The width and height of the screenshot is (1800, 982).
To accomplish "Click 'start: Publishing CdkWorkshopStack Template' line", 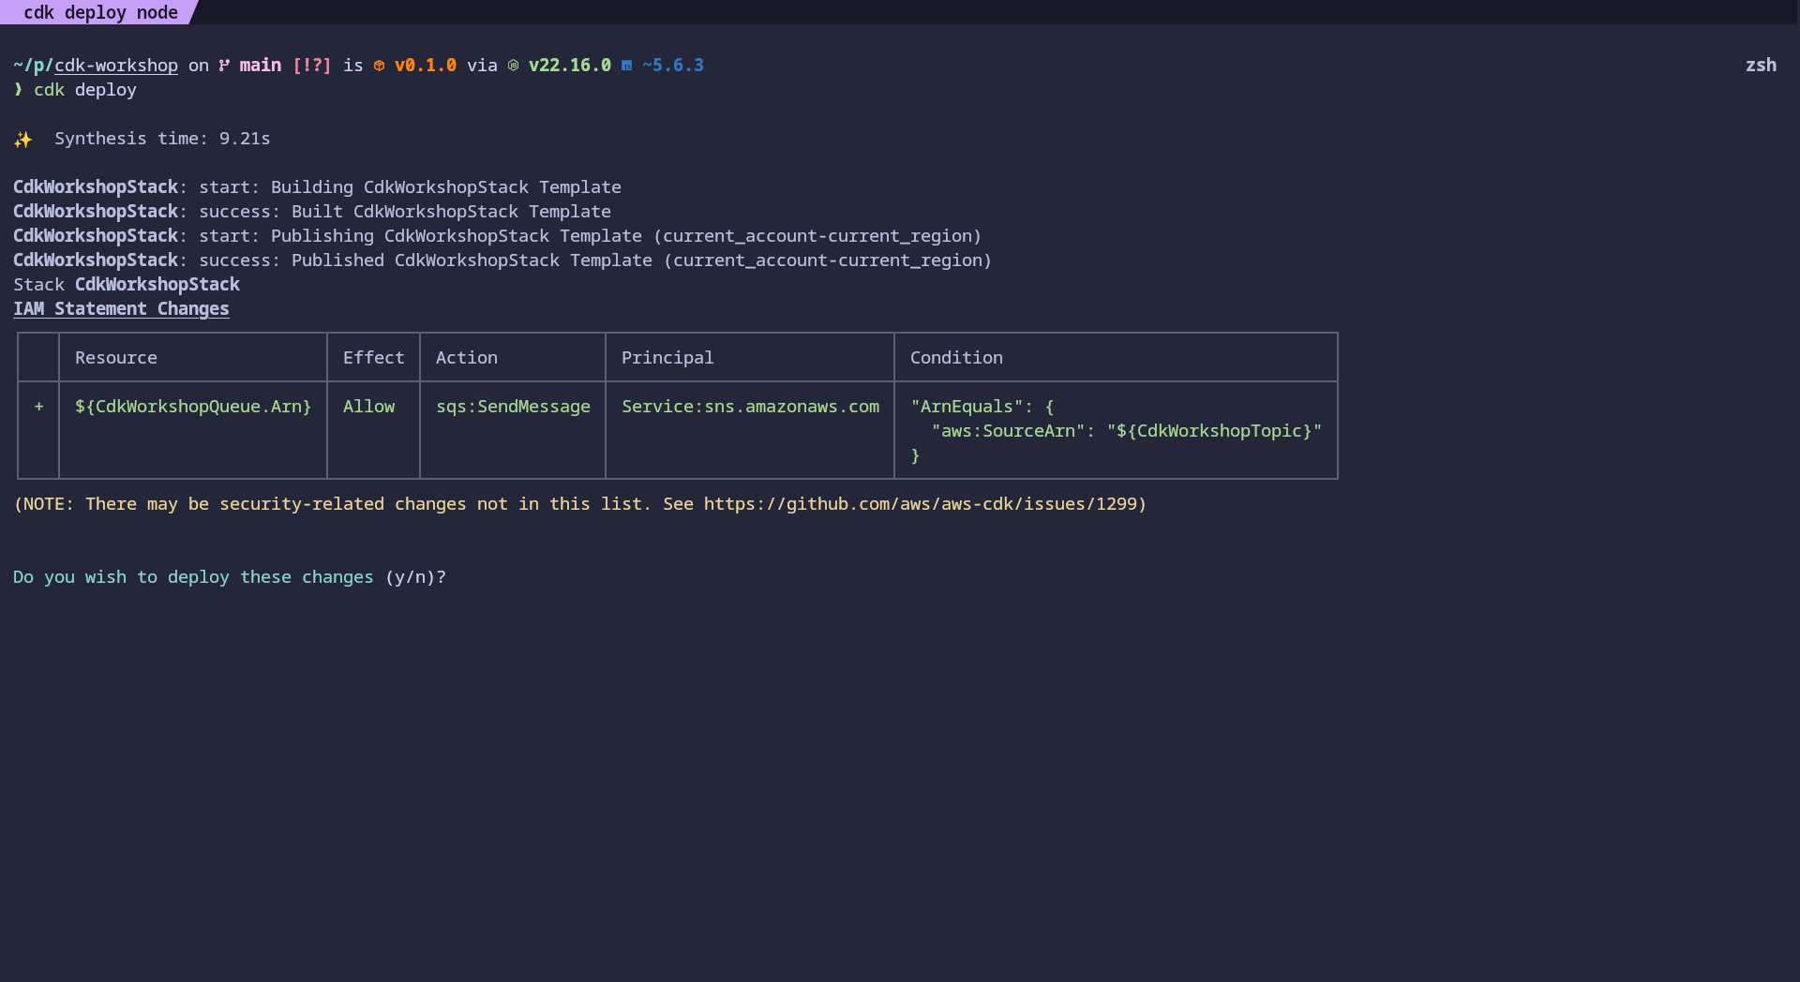I will (x=590, y=236).
